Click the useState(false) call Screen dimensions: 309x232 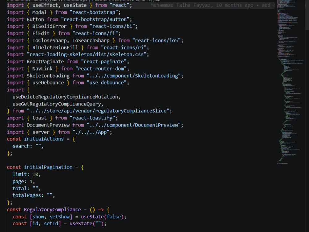[102, 217]
